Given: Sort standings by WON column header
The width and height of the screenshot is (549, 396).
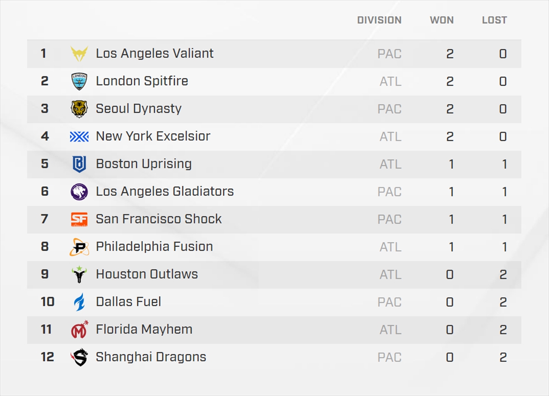Looking at the screenshot, I should (441, 20).
